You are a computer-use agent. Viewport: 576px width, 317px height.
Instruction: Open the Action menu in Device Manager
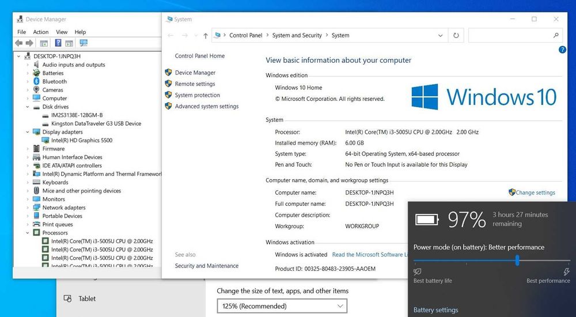41,32
